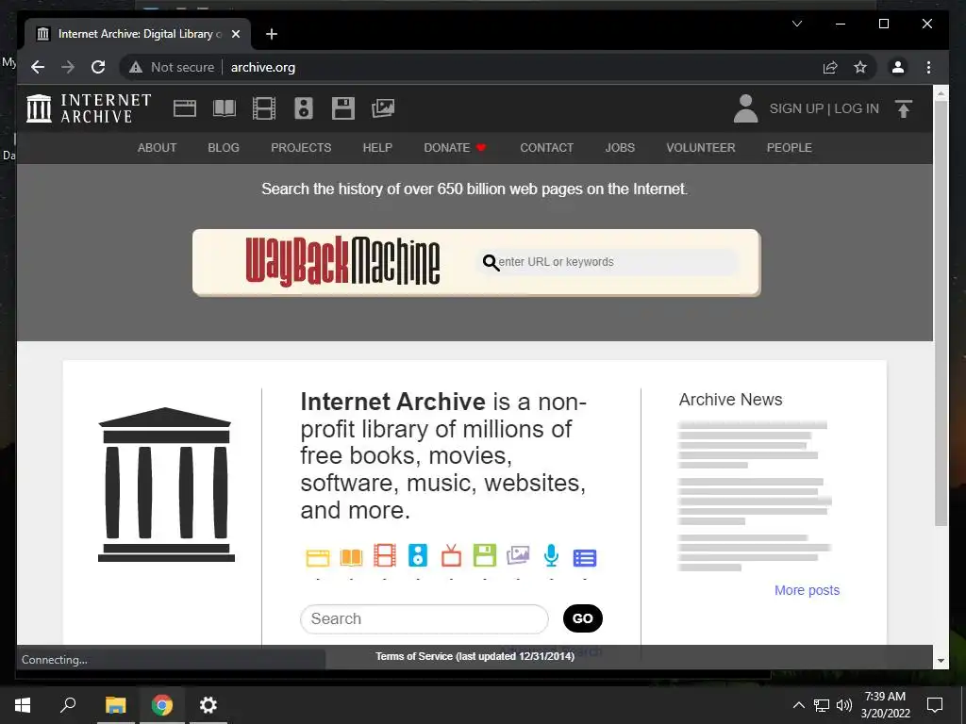
Task: Click the More posts link
Action: (x=808, y=590)
